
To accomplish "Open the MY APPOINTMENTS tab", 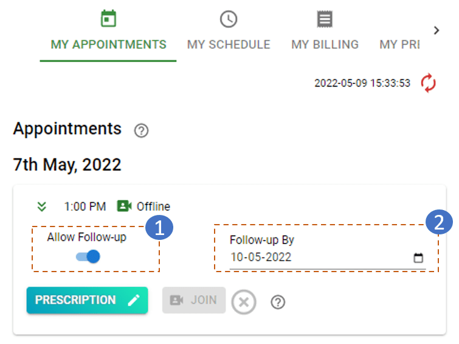I will [108, 44].
